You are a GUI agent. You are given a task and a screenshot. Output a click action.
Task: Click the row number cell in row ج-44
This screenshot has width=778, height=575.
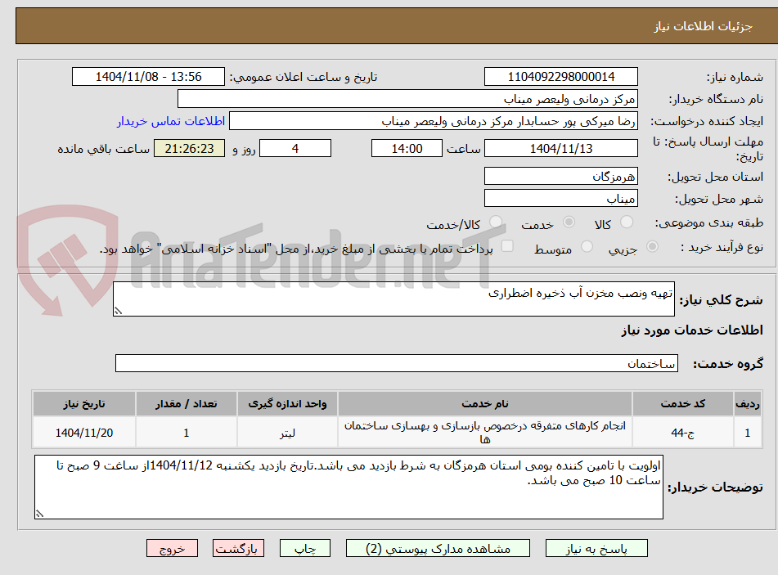pyautogui.click(x=748, y=433)
